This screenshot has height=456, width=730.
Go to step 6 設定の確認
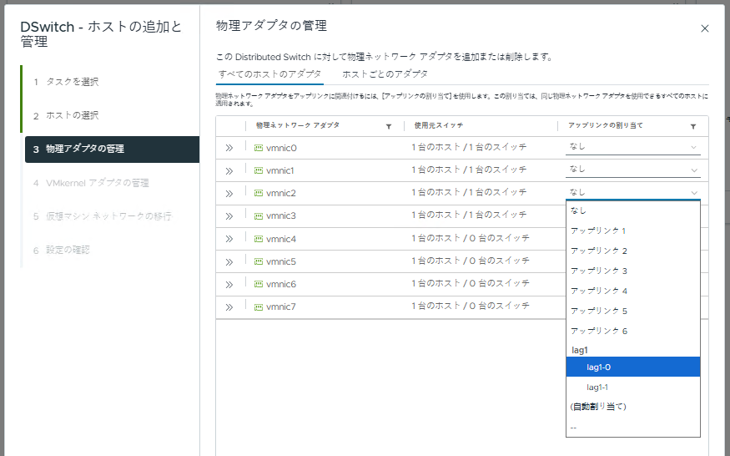pos(62,250)
